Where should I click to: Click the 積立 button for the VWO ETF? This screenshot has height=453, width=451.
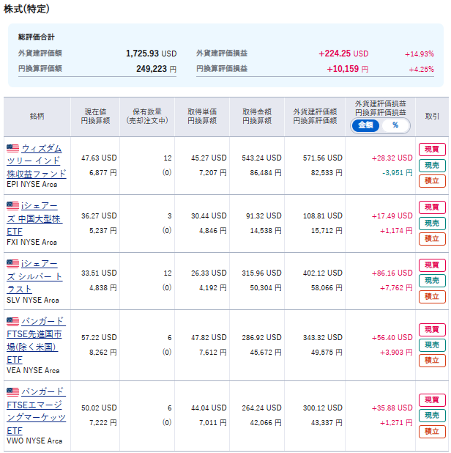432,432
